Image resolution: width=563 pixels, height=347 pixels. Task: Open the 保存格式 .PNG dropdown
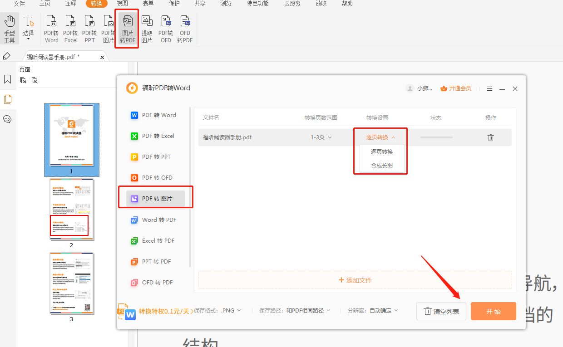[x=231, y=311]
